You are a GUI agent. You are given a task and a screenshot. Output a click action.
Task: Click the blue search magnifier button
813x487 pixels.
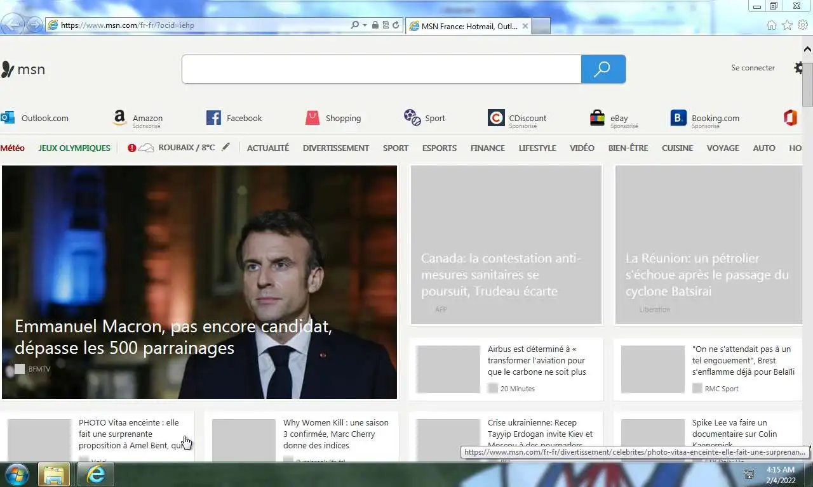[x=603, y=69]
